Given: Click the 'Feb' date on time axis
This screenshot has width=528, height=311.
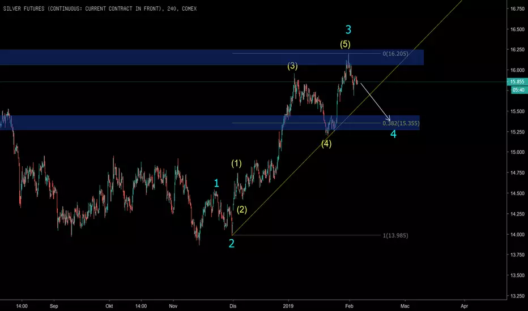Looking at the screenshot, I should 349,306.
